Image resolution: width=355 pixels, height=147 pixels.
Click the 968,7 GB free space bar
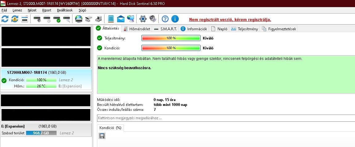tap(41, 133)
